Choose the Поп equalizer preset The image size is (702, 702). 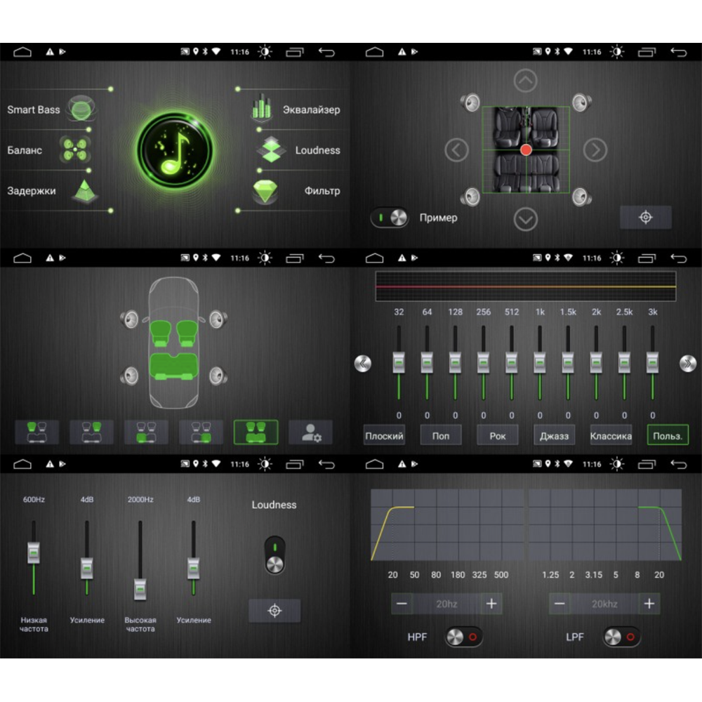pyautogui.click(x=441, y=436)
